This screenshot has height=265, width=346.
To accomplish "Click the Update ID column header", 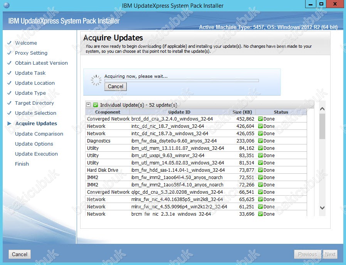I will coord(179,112).
